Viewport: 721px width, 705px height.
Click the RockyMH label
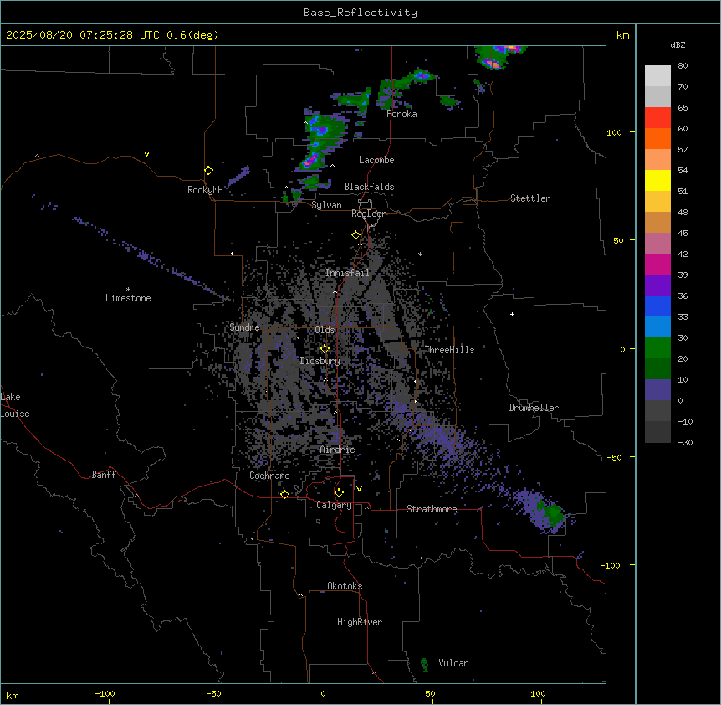coord(205,190)
